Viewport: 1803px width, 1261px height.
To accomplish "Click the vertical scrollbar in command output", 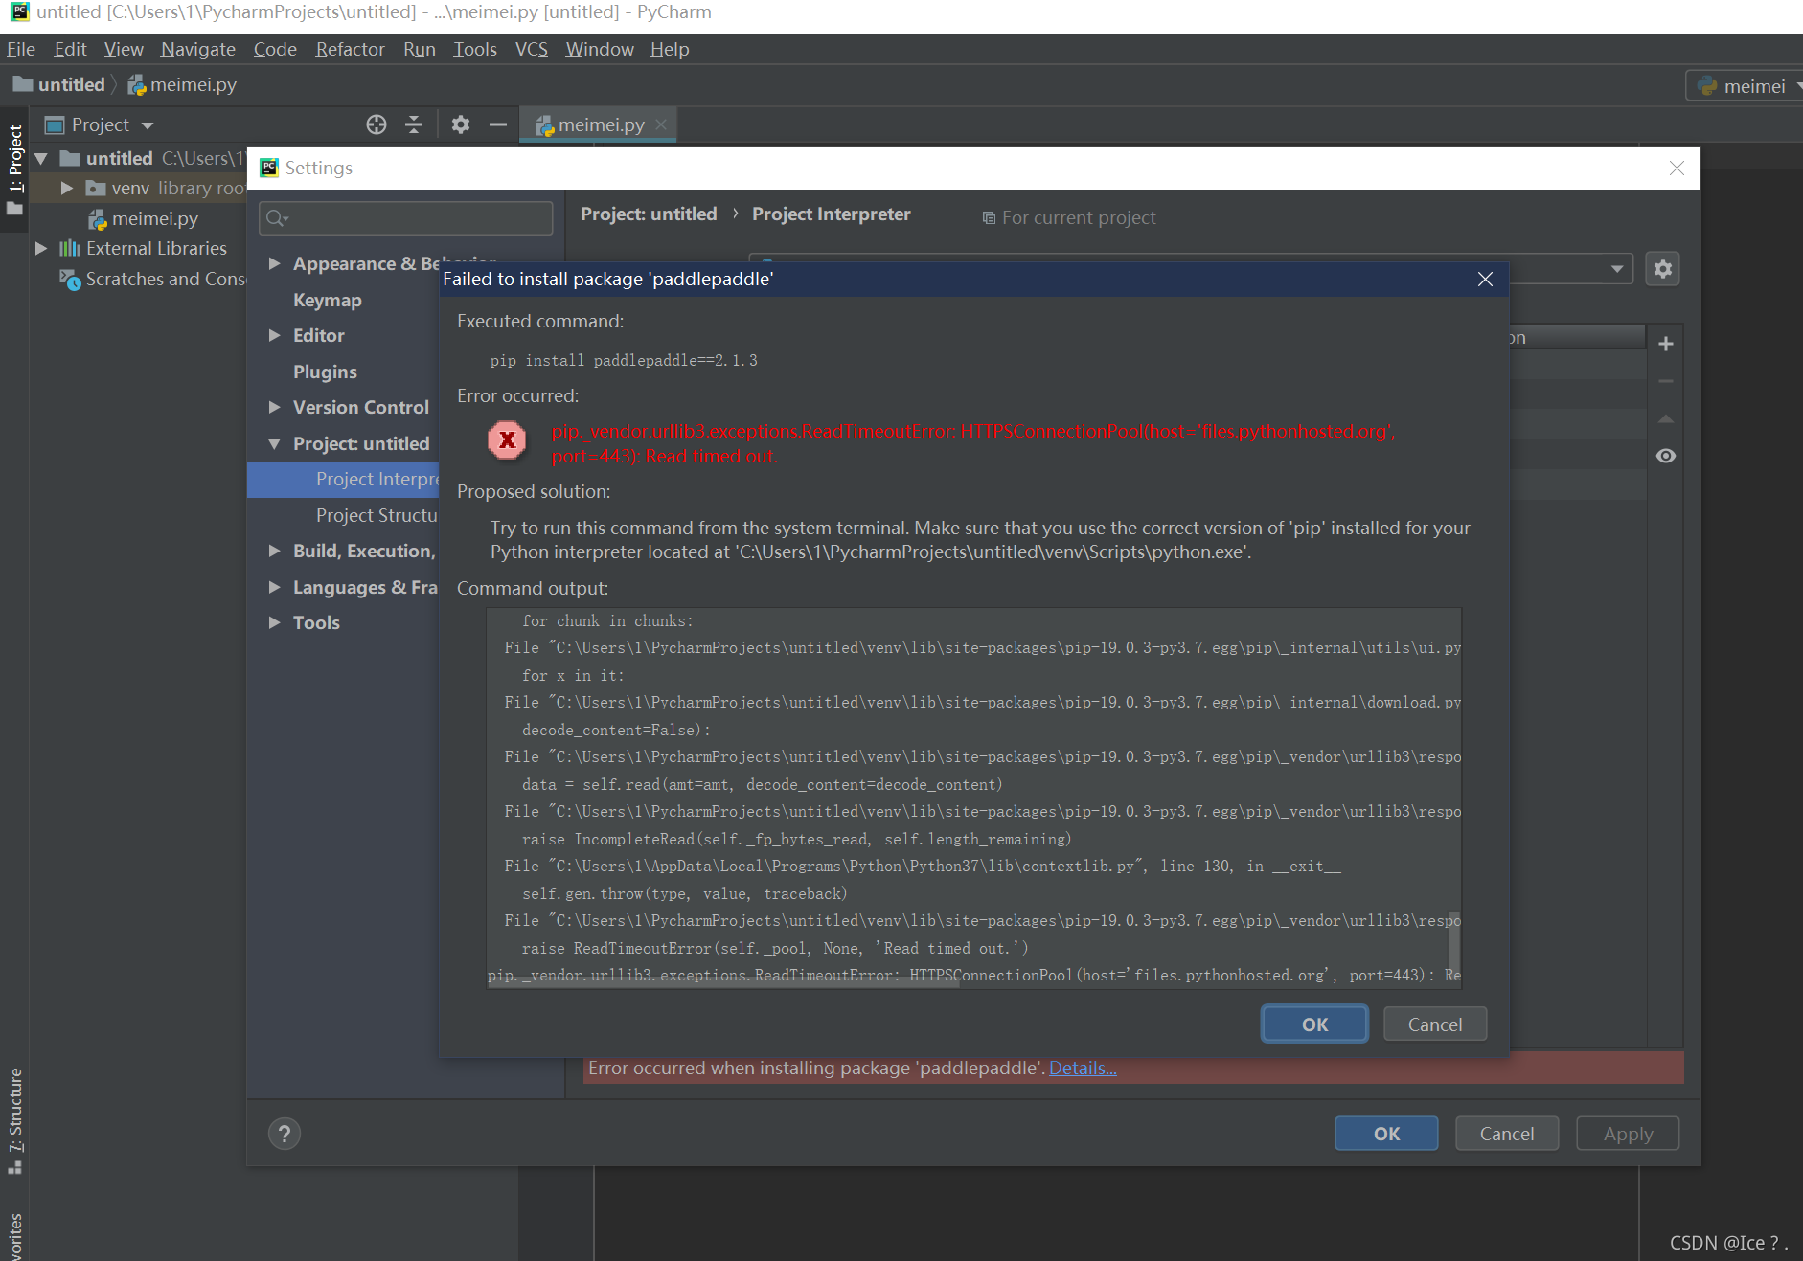I will click(1453, 941).
